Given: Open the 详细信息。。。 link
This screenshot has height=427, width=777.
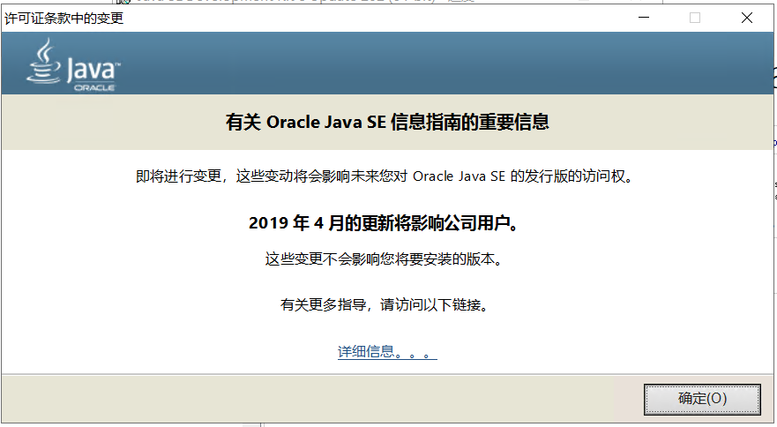Looking at the screenshot, I should point(387,352).
